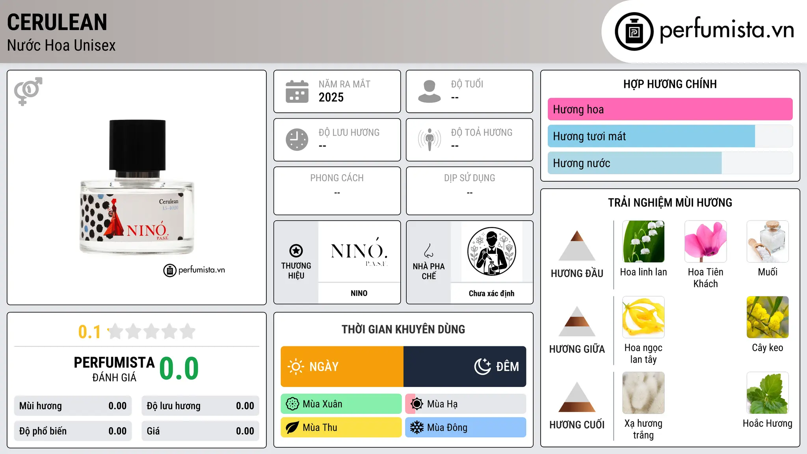Screen dimensions: 807x454
Task: Click the star badge brand icon
Action: 296,251
